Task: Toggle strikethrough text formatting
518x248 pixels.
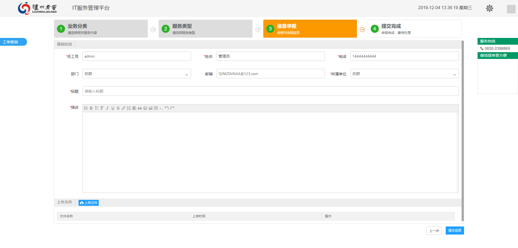Action: click(118, 108)
